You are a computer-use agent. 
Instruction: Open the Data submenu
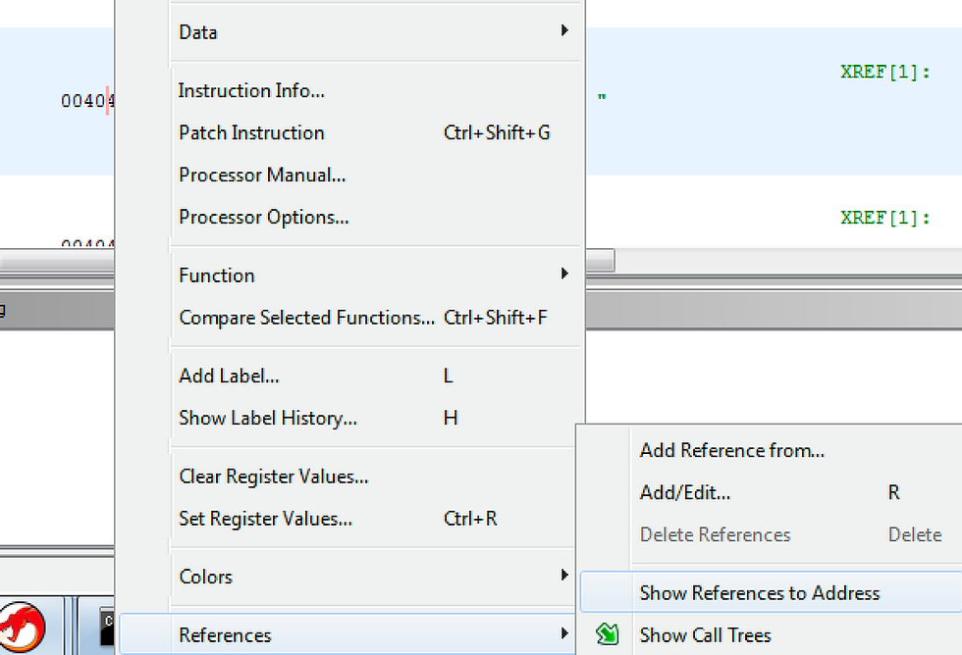pos(375,31)
